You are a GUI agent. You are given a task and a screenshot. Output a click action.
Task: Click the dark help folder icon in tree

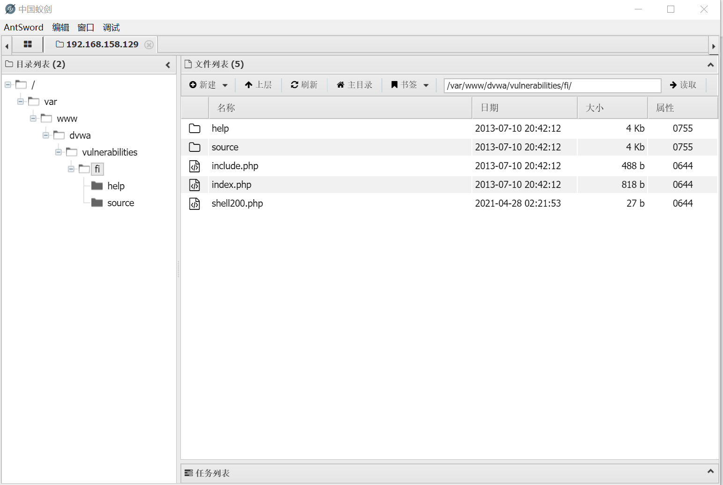[x=97, y=186]
